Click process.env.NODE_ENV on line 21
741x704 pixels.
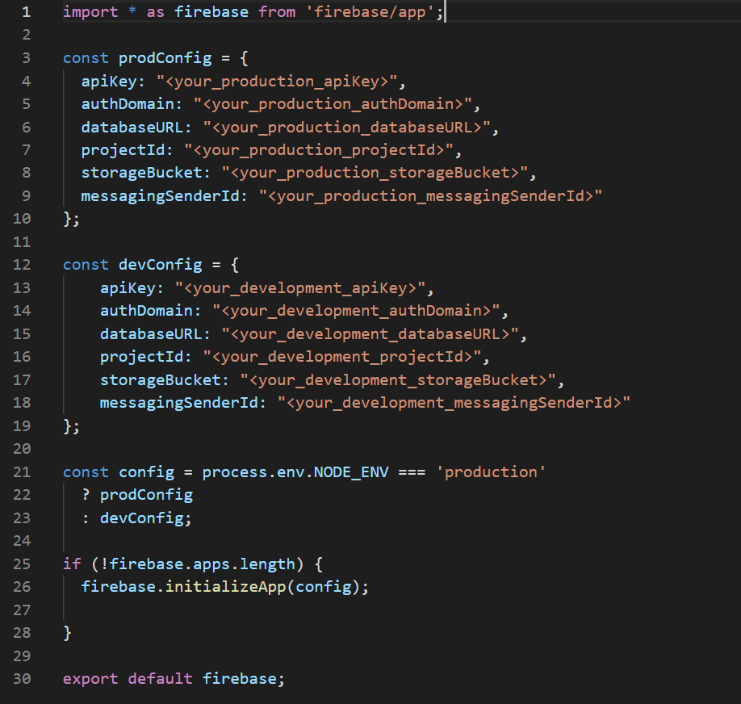coord(295,471)
